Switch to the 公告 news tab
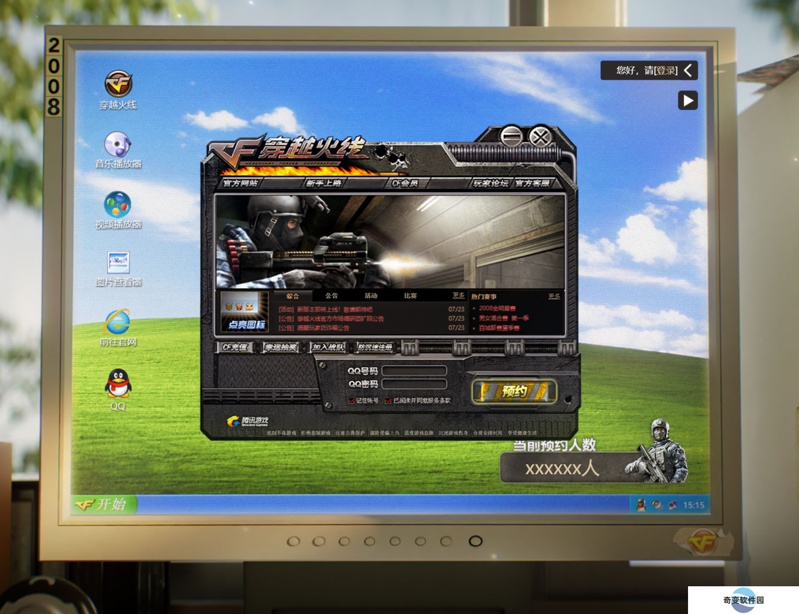 click(x=331, y=296)
